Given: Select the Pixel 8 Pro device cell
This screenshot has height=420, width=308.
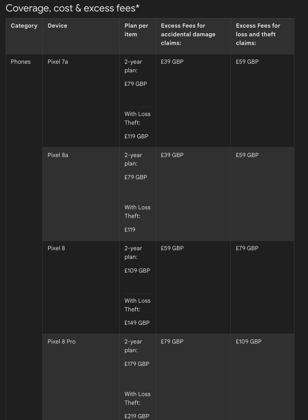Looking at the screenshot, I should click(62, 342).
